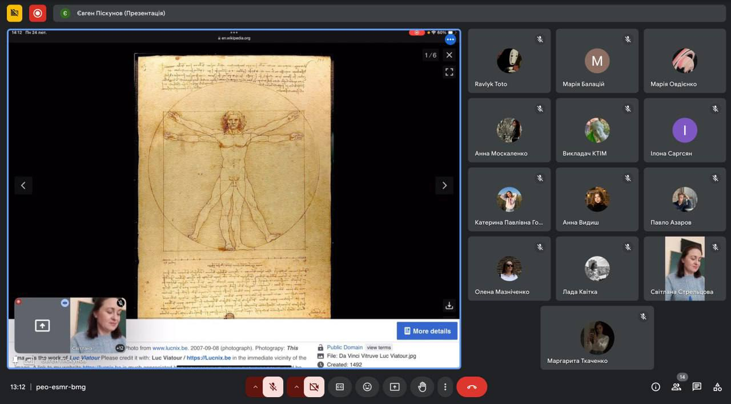Click en.wikipedia.org address in shared browser
Screen dimensions: 731x404
tap(235, 38)
